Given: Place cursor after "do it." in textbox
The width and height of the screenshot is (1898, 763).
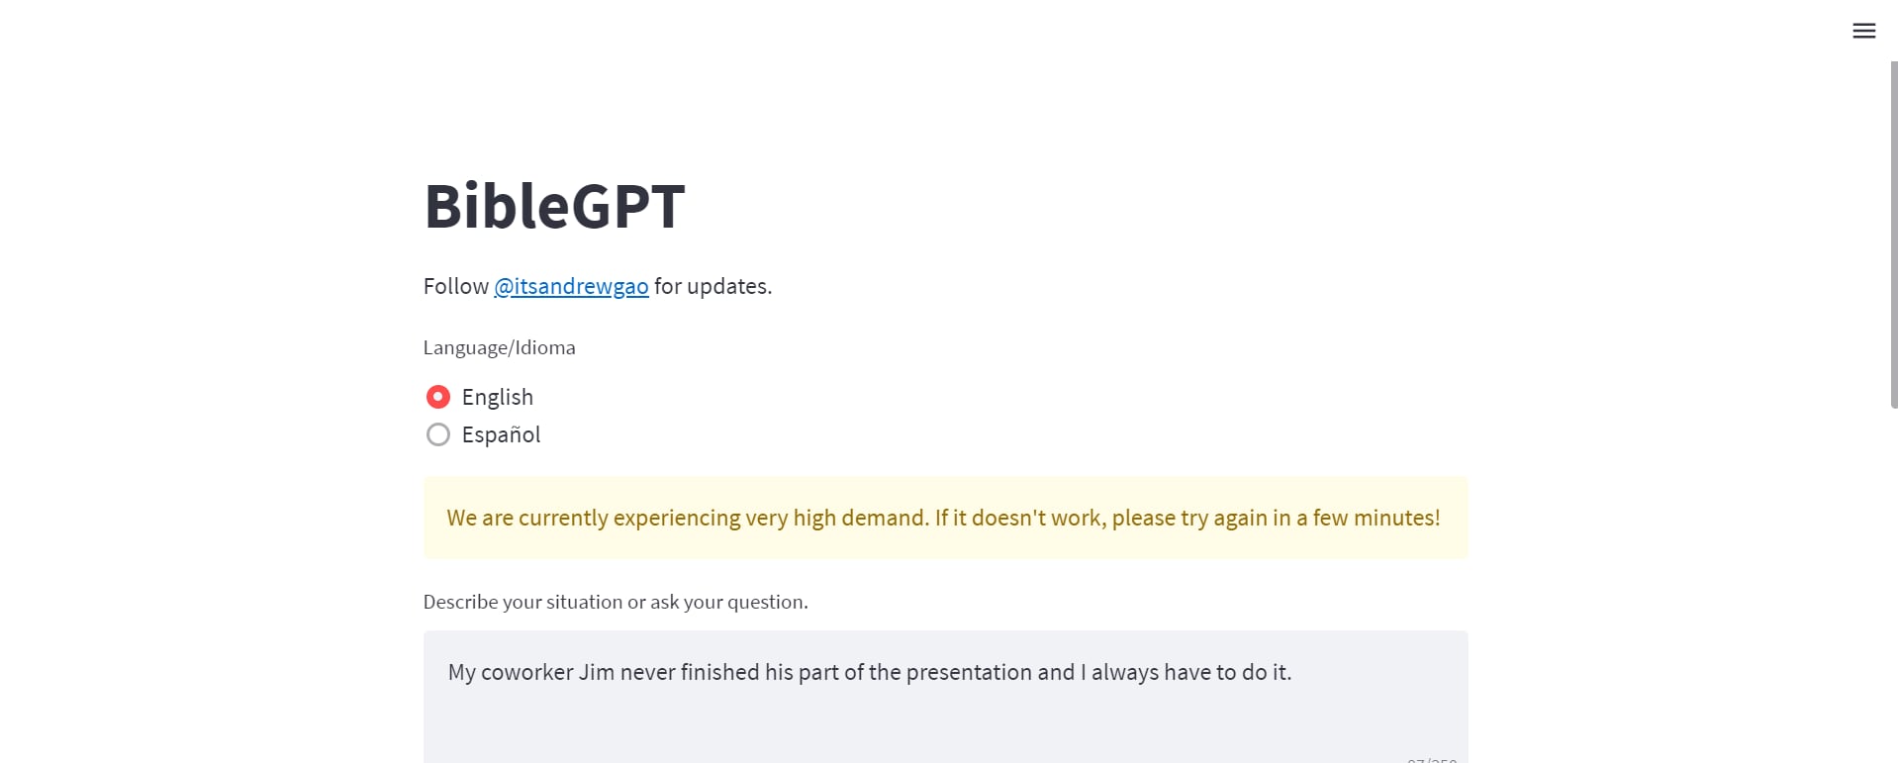Looking at the screenshot, I should [1292, 672].
